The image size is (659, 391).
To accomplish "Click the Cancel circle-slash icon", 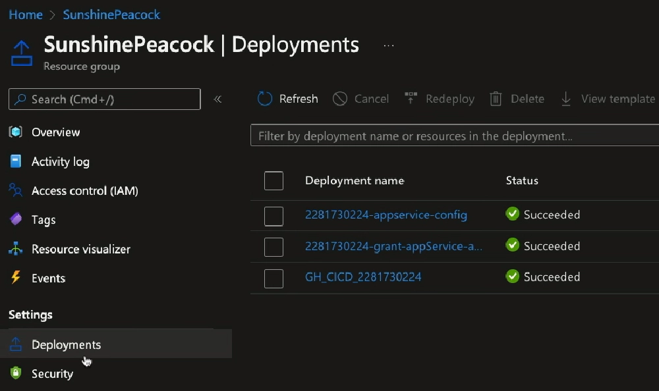I will pos(339,99).
